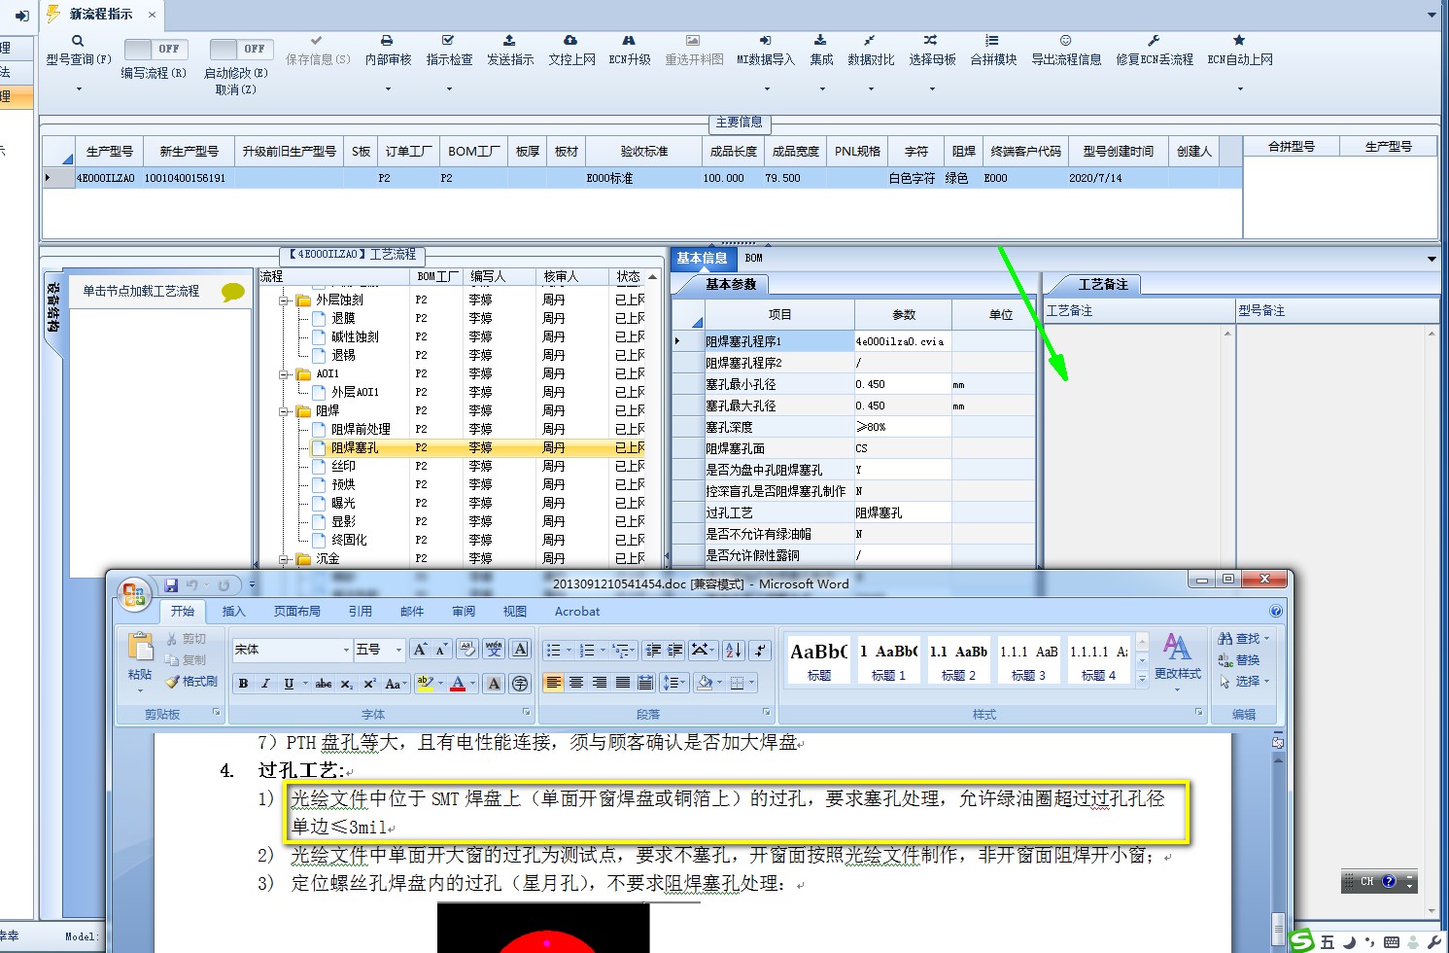Open 工艺备注 tab

[1103, 284]
